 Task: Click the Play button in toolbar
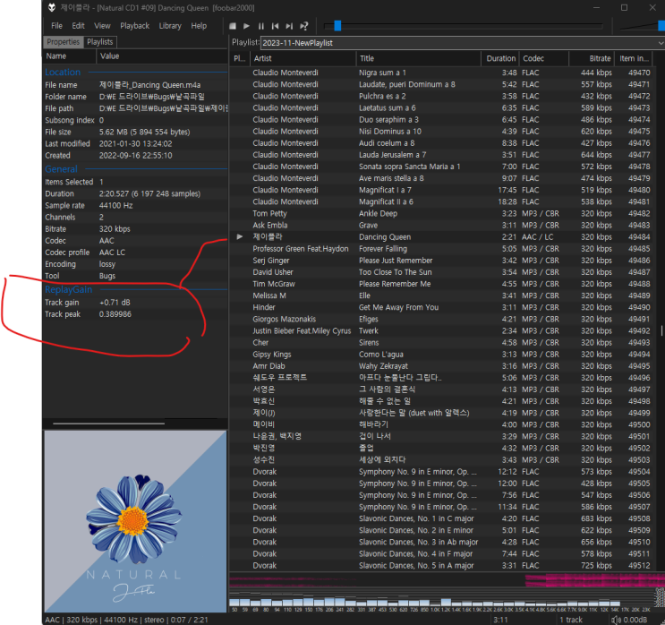click(x=246, y=26)
